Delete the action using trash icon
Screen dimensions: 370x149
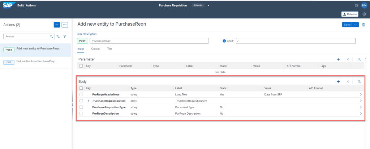[363, 25]
